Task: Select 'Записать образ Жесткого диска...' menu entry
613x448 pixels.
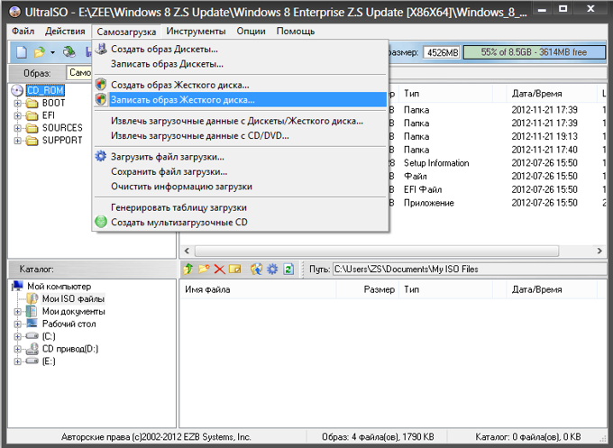Action: click(240, 100)
